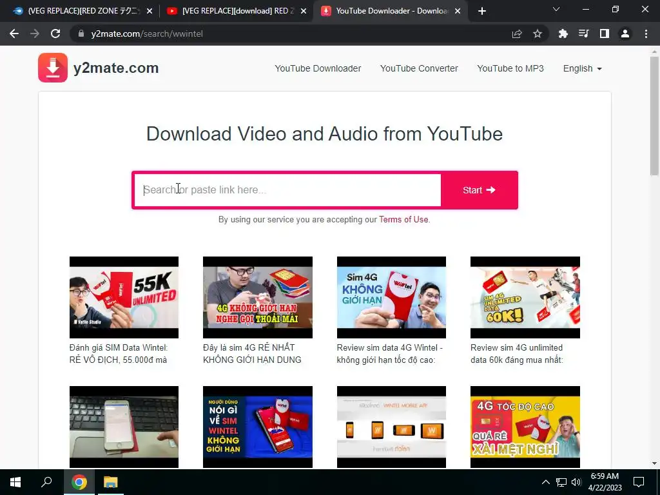Open the Wintel Mobile App thumbnail
Screen dimensions: 660x495
coord(391,427)
